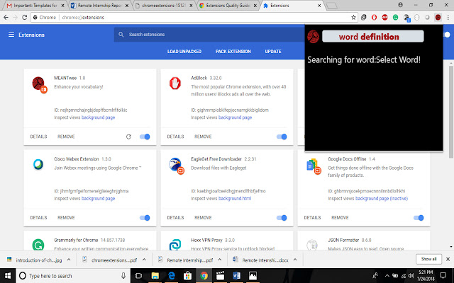Screen dimensions: 454x283
Task: Disable the EagleGet Free Downloader toggle
Action: [x=282, y=218]
